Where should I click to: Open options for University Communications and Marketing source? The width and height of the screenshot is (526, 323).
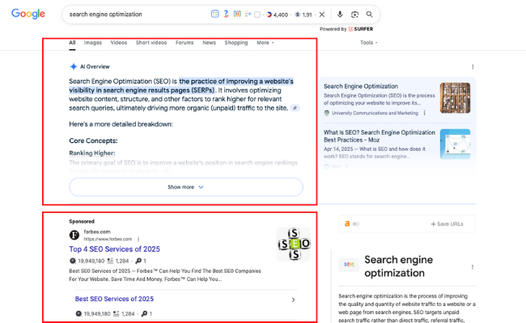pos(424,113)
